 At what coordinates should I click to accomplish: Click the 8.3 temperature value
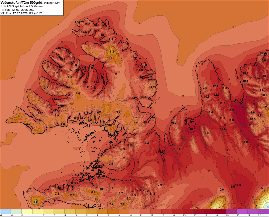coord(78,93)
